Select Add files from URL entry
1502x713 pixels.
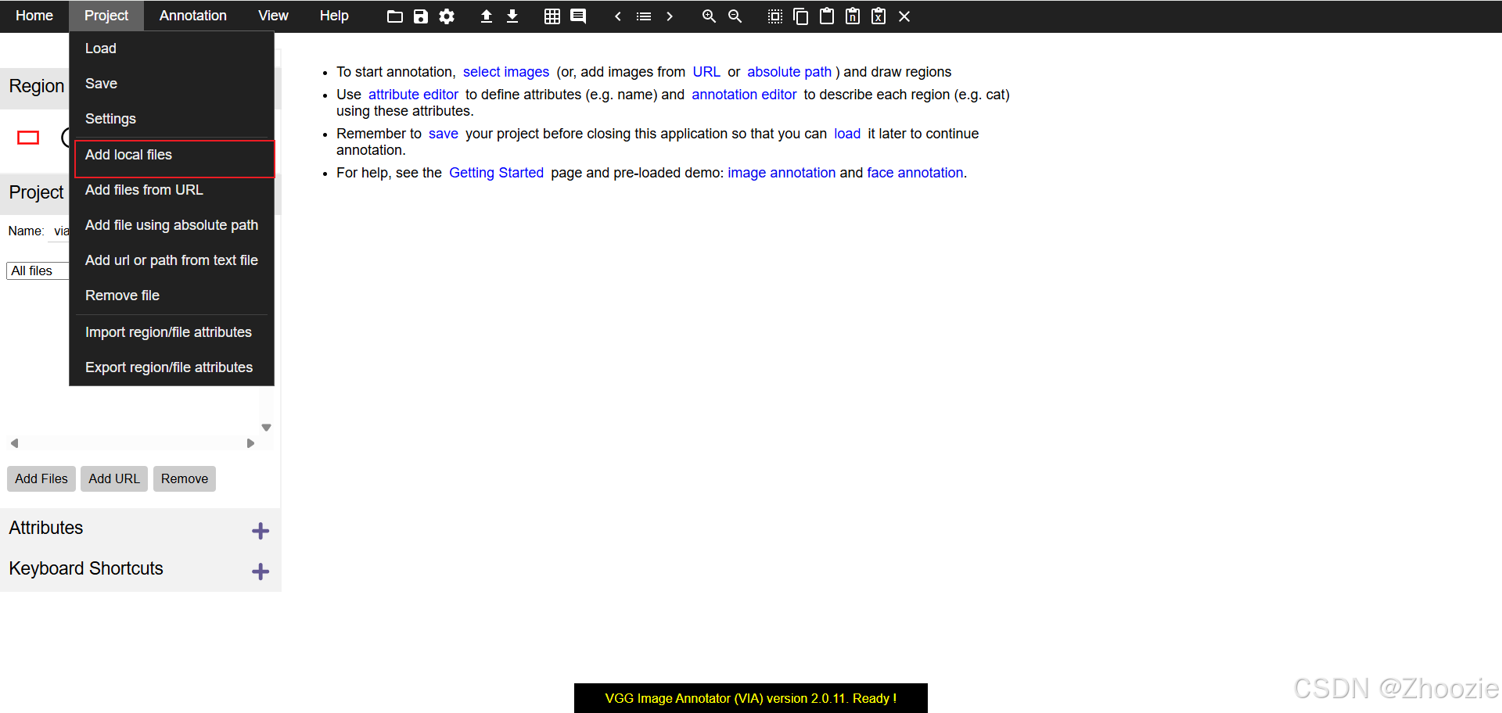(172, 190)
